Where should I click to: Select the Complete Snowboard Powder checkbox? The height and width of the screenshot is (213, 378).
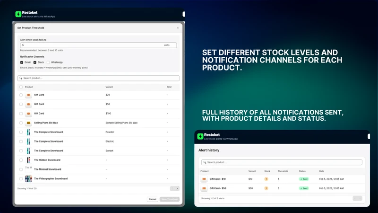tap(21, 132)
